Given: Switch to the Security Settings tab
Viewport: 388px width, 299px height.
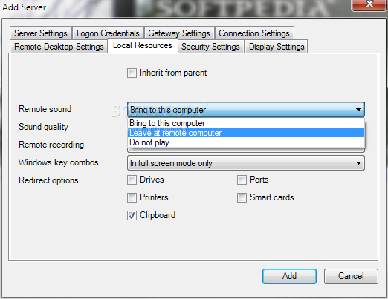Looking at the screenshot, I should click(210, 47).
